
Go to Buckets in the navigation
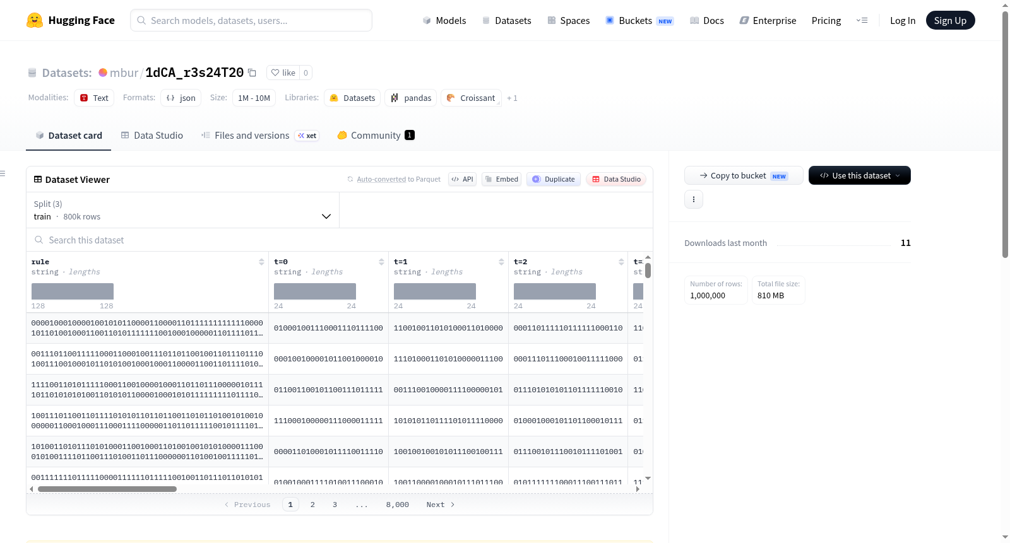tap(639, 20)
